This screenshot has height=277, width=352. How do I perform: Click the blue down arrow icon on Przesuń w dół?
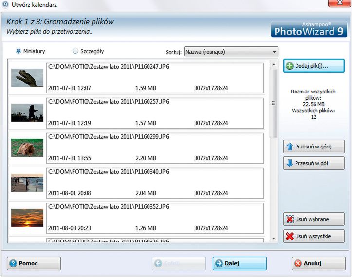tap(290, 163)
